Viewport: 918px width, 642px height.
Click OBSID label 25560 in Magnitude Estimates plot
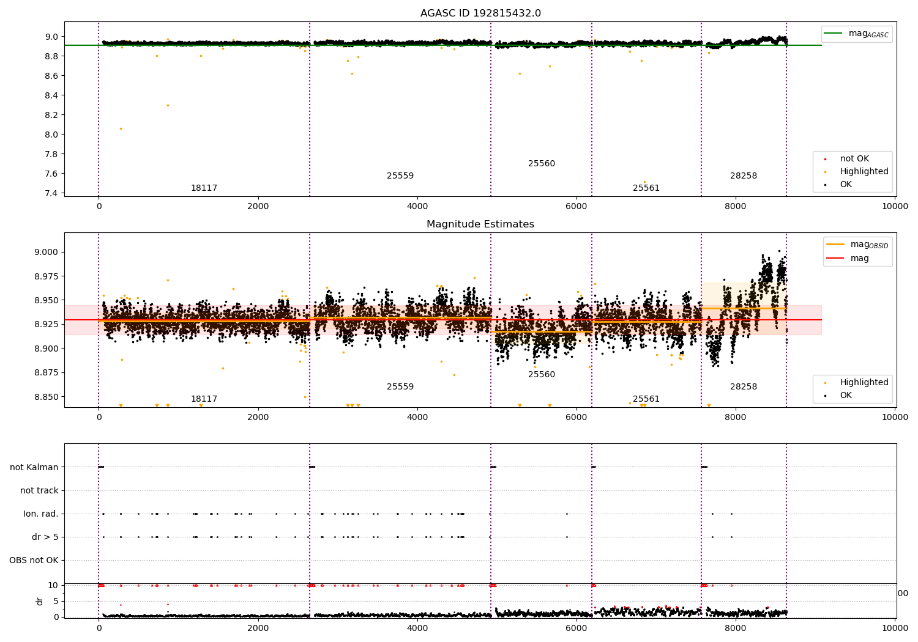[542, 375]
